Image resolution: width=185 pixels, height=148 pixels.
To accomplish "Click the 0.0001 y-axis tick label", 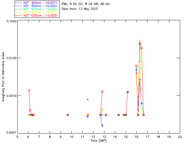I will [12, 133].
